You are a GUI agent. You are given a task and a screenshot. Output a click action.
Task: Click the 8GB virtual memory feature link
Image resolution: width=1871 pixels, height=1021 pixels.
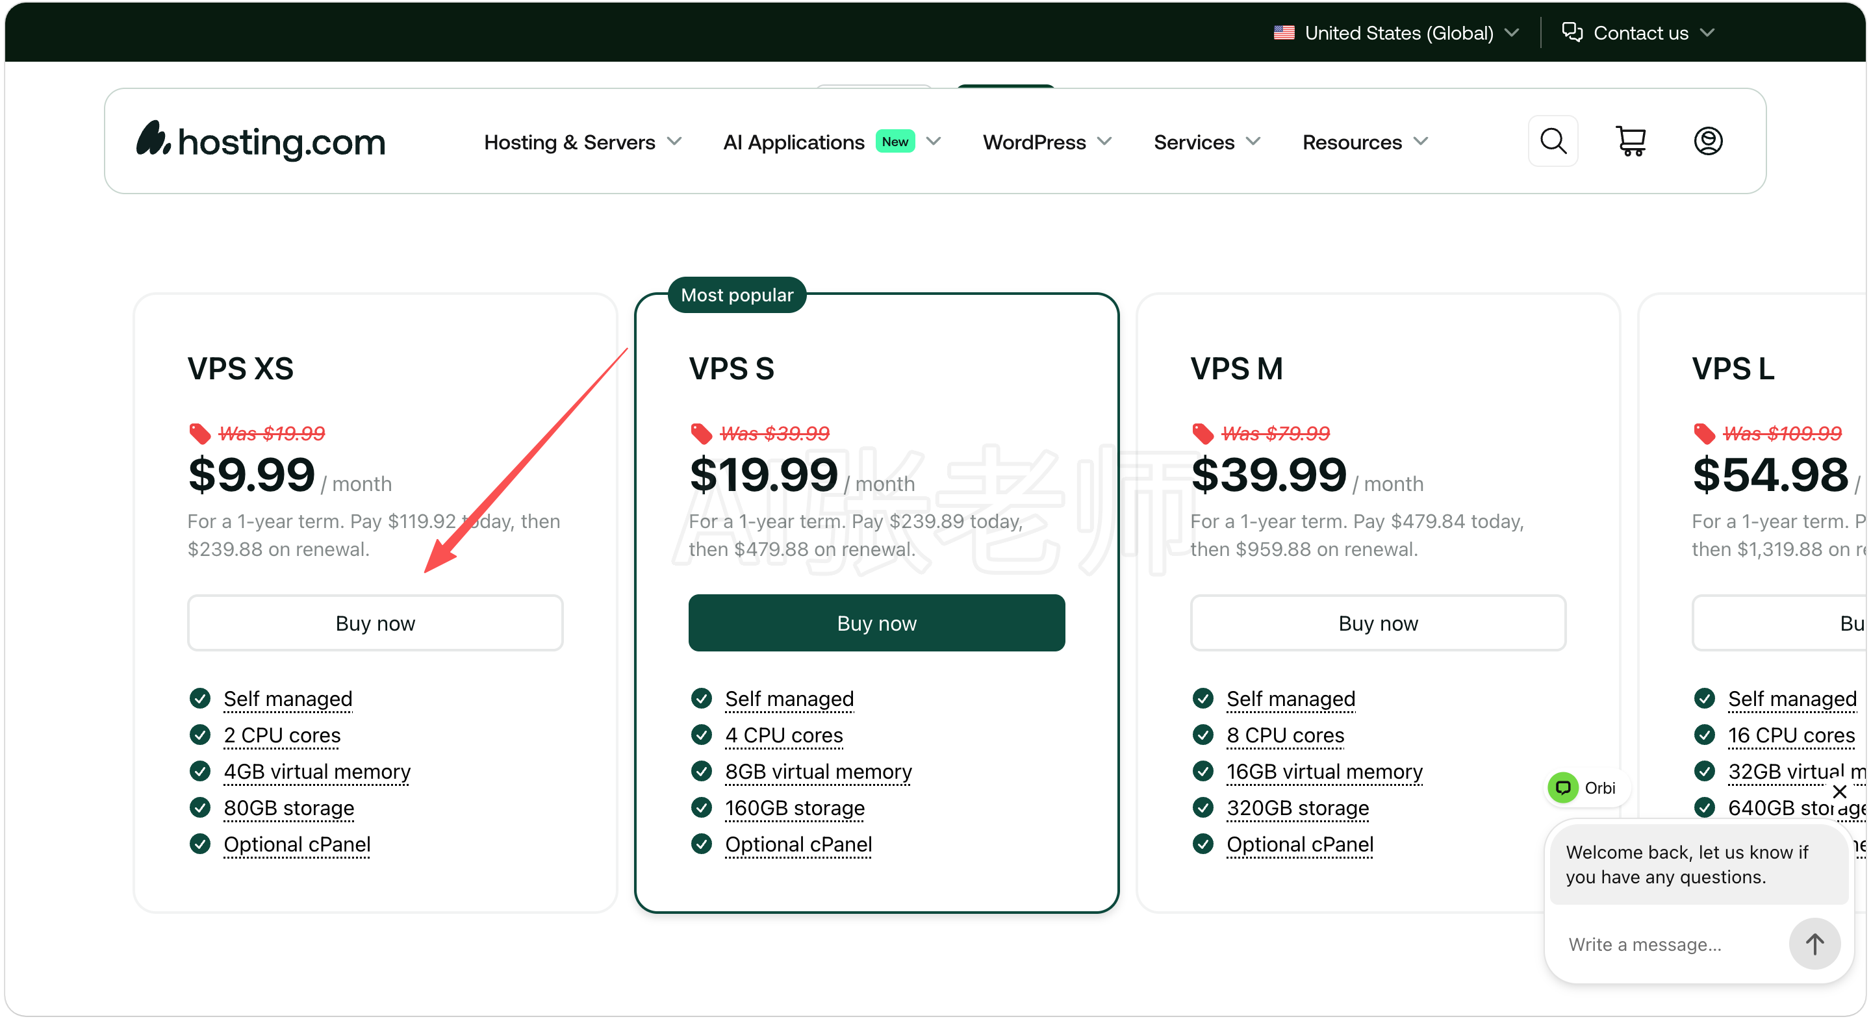819,771
